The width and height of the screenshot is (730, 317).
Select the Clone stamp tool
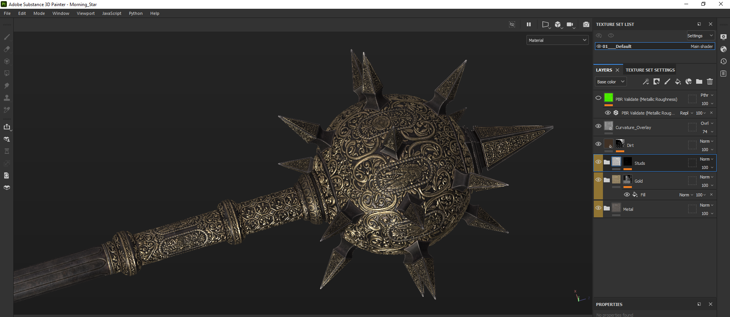(x=7, y=98)
